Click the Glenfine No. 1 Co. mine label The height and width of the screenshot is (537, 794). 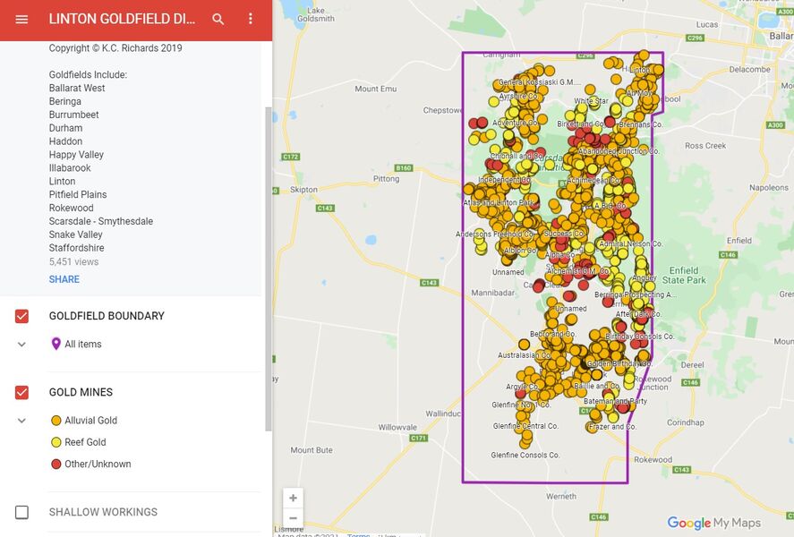tap(521, 405)
